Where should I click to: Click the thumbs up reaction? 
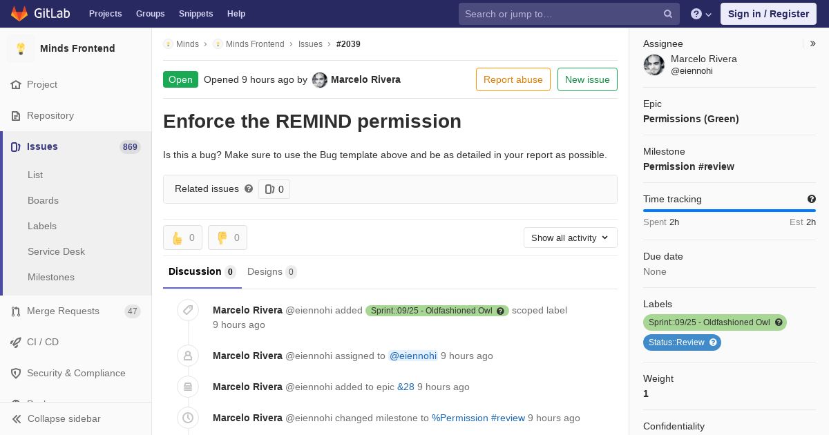[182, 238]
